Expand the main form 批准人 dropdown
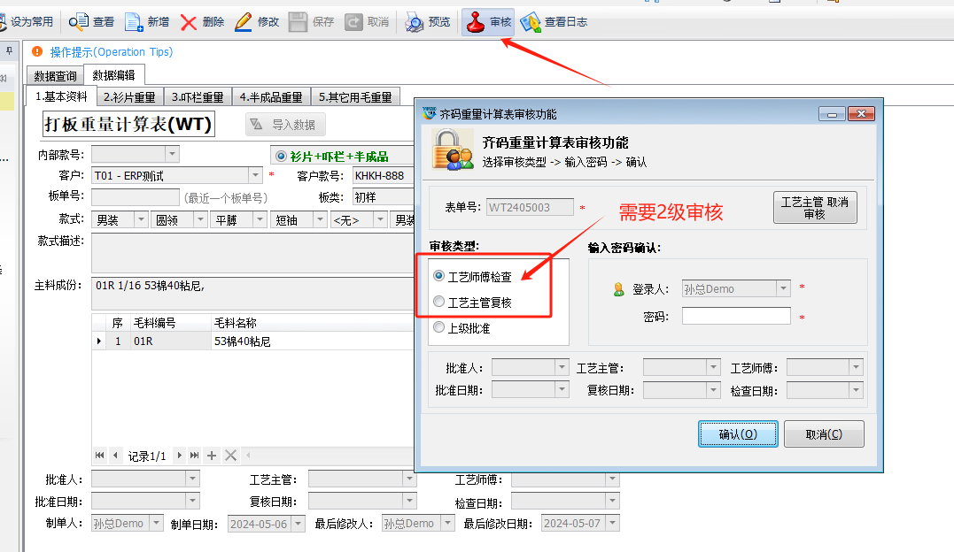Image resolution: width=954 pixels, height=552 pixels. coord(192,479)
